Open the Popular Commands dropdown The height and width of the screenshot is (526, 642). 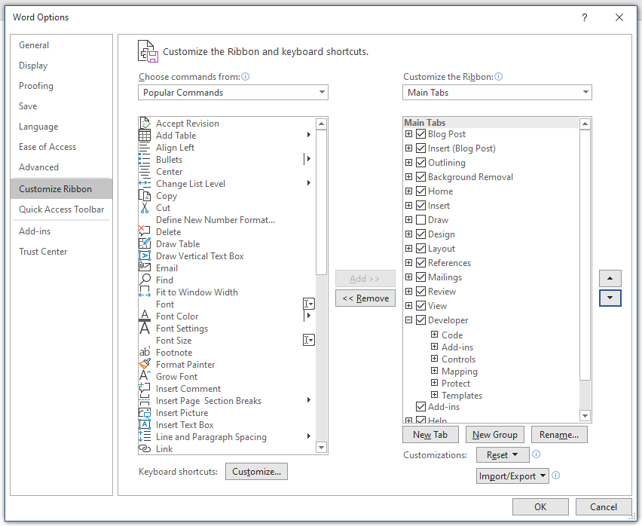pyautogui.click(x=233, y=93)
